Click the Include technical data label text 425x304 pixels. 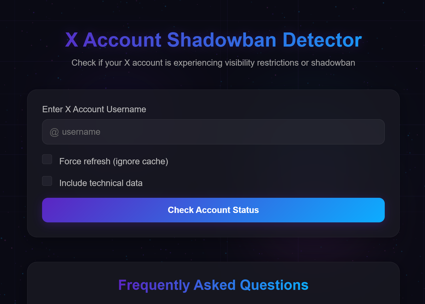click(101, 183)
